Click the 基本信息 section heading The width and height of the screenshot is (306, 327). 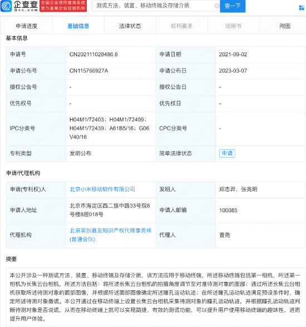tap(17, 38)
